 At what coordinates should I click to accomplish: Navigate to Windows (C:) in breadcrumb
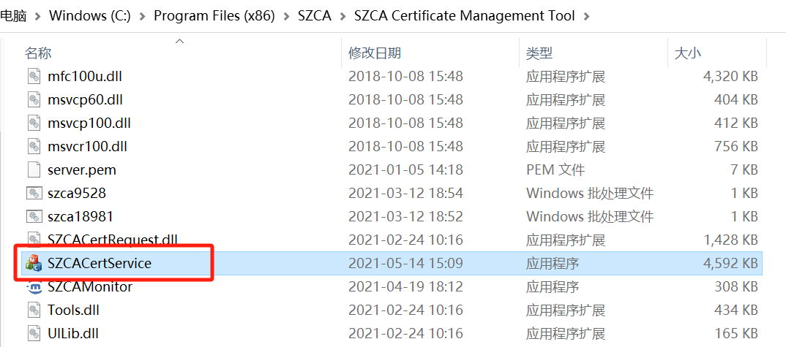coord(90,15)
